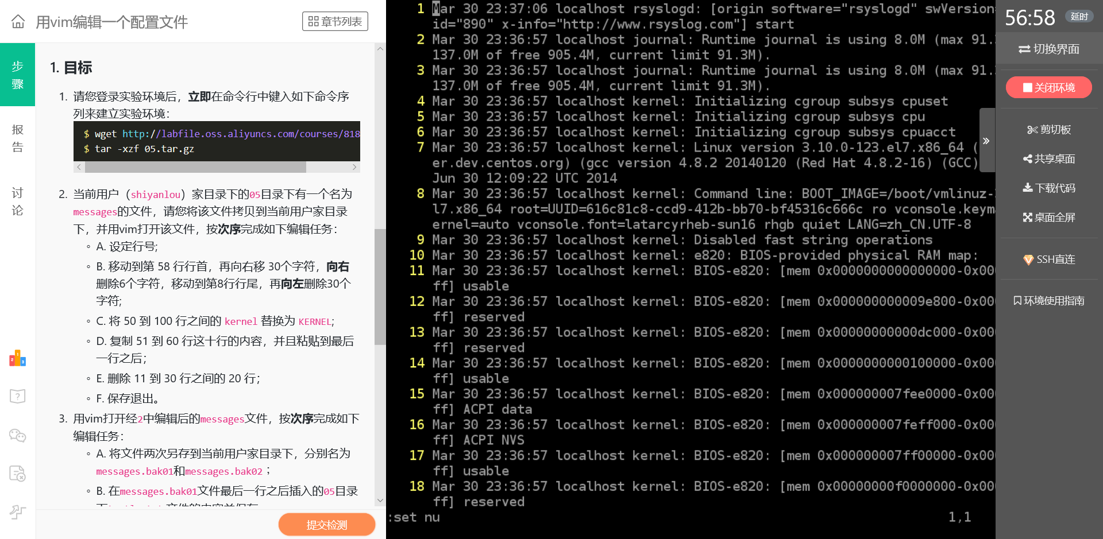This screenshot has width=1103, height=539.
Task: Open the clipboard (剪切板) tool
Action: point(1048,130)
